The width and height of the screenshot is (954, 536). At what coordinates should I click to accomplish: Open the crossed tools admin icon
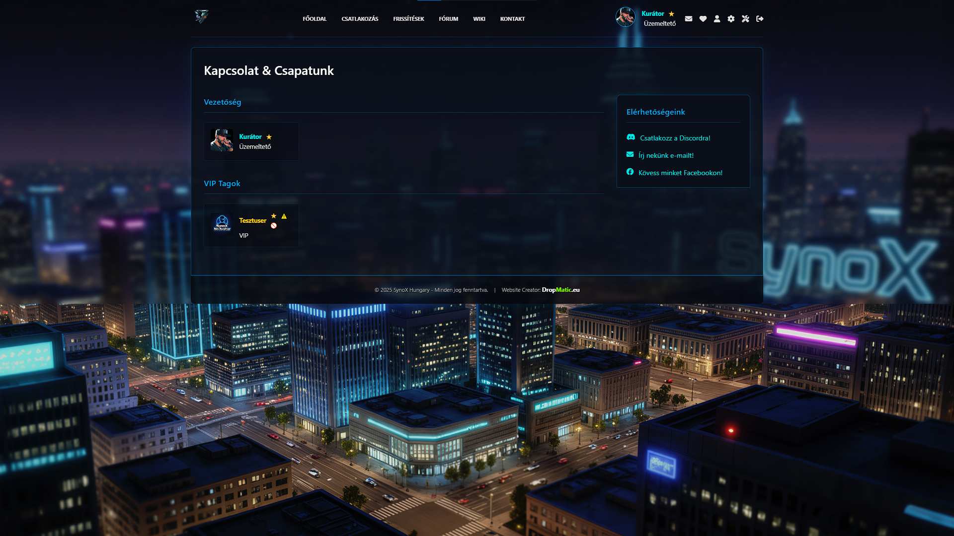point(745,19)
